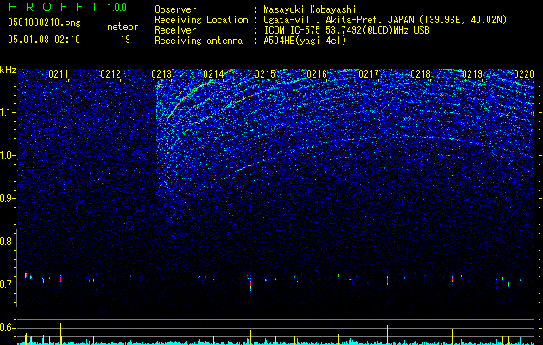543x345 pixels.
Task: Click the 0.6 kHz axis label
Action: tap(7, 328)
